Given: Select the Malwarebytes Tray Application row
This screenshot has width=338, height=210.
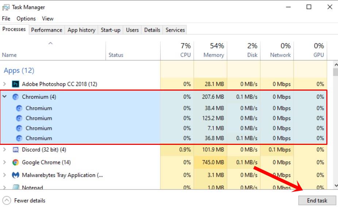Looking at the screenshot, I should pos(164,175).
